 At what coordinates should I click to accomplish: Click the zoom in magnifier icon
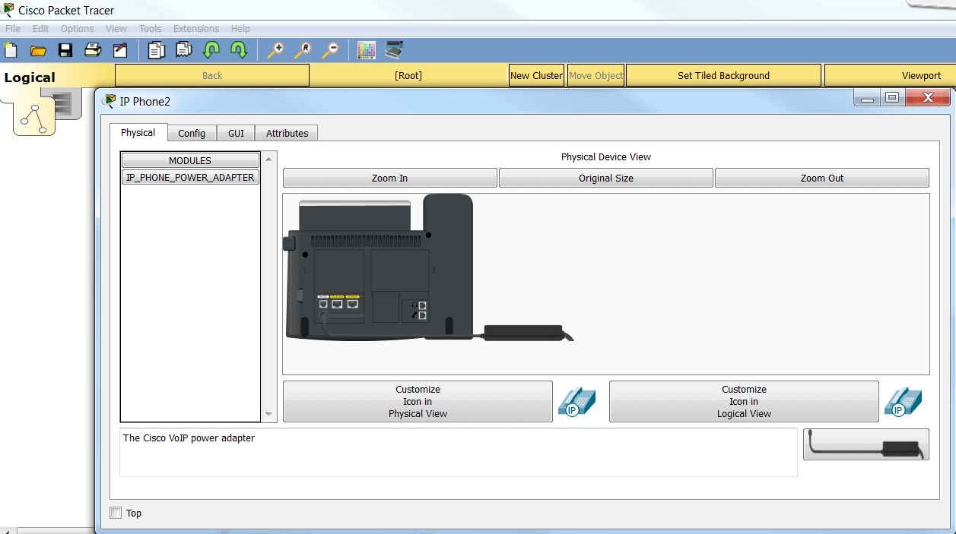tap(275, 50)
